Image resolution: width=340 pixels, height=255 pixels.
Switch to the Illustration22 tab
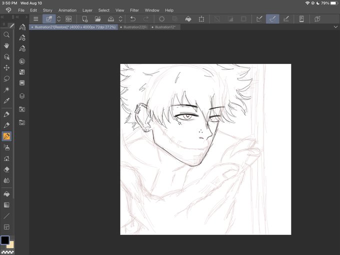pos(134,27)
